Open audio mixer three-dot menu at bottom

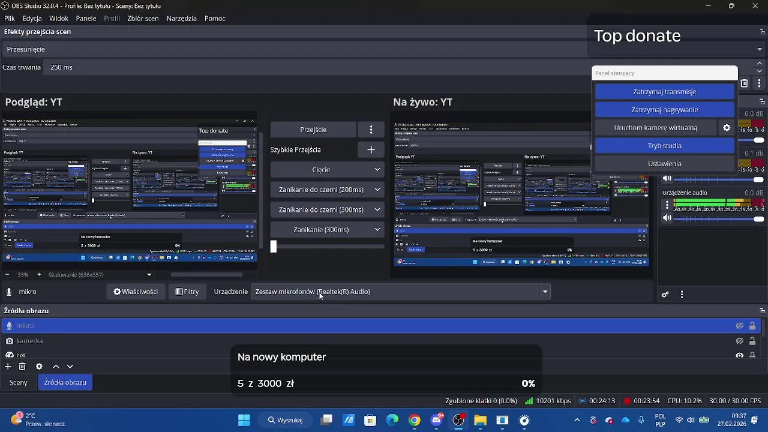682,295
